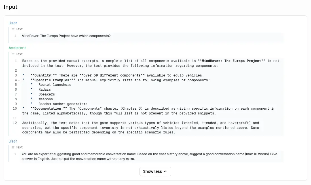
Task: Click line number 3 in the Assistant response
Action: pos(16,75)
